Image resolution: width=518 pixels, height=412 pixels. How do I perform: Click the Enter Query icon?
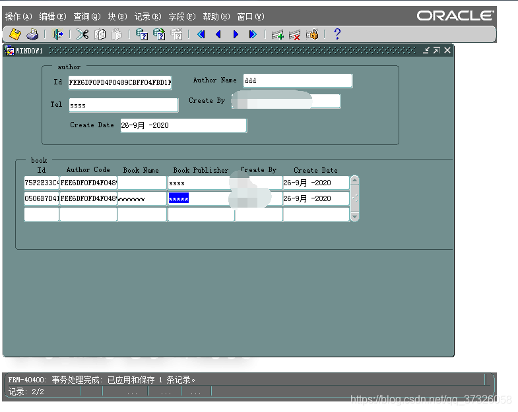coord(142,34)
